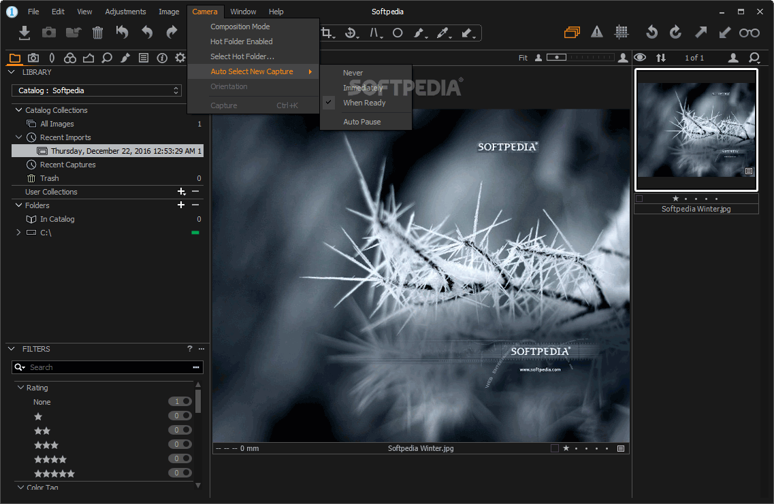Open the Catalog Softpedia dropdown
Screen dimensions: 774x504
97,90
